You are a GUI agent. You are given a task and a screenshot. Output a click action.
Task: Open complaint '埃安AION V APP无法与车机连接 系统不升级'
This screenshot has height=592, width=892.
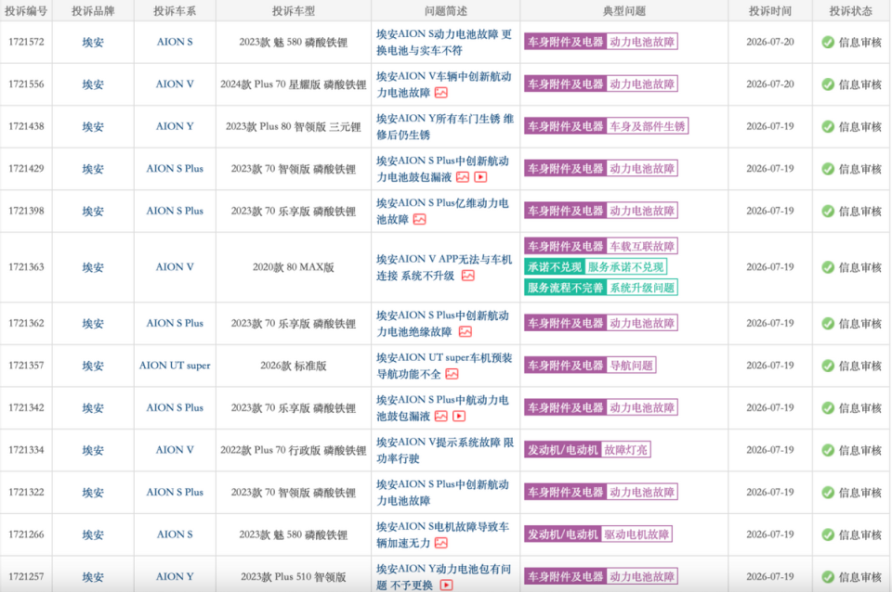tap(444, 267)
